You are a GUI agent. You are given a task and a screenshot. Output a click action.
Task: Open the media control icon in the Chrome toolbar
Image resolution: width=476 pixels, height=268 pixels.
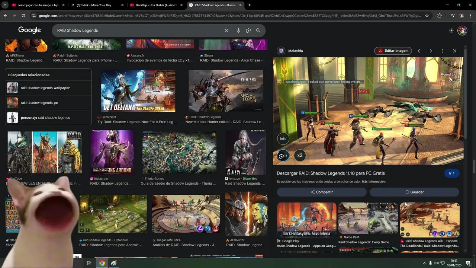click(x=452, y=16)
